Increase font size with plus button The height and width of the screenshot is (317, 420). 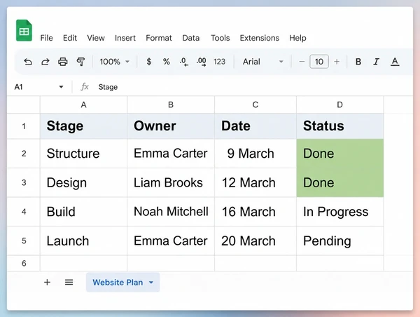pos(337,62)
